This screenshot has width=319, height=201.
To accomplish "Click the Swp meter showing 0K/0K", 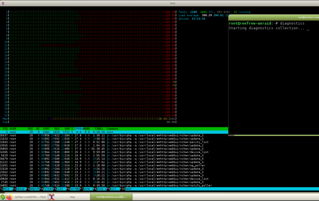I will click(90, 122).
